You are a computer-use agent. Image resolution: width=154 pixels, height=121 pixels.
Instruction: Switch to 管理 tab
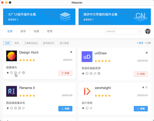(50, 31)
